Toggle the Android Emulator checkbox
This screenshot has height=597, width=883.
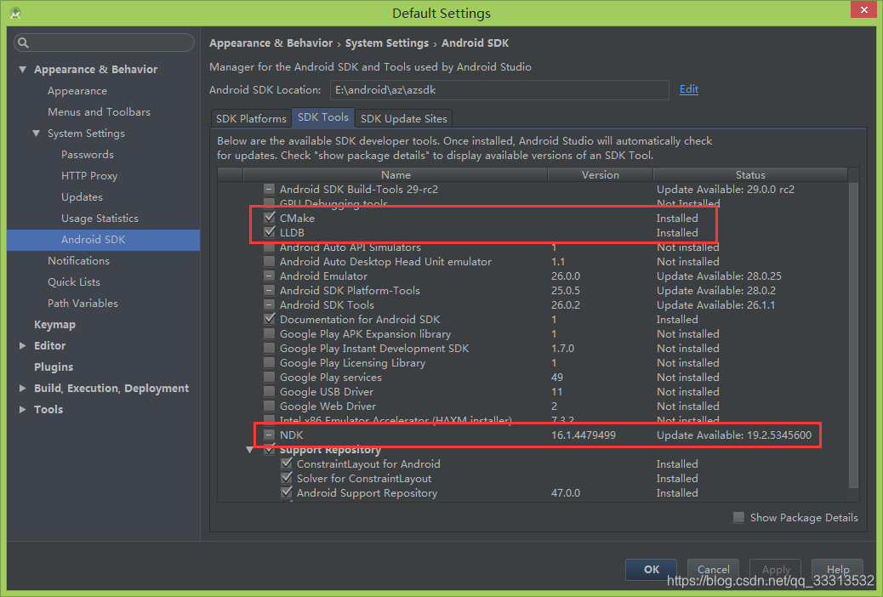point(270,276)
